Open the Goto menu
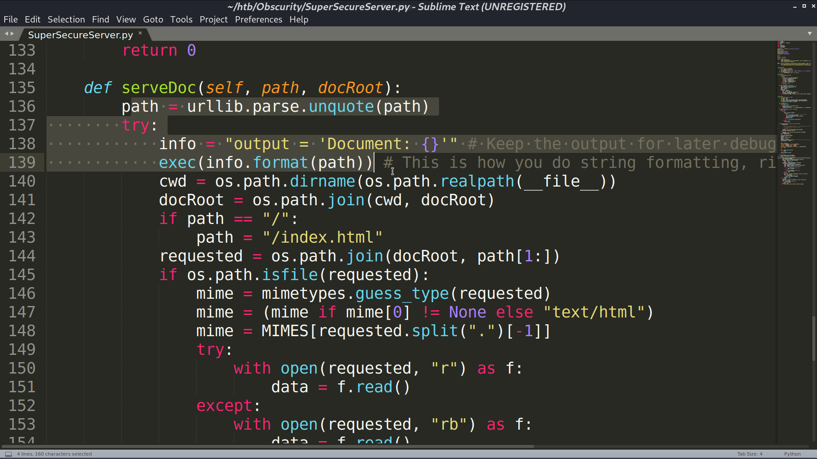This screenshot has width=817, height=459. tap(153, 20)
